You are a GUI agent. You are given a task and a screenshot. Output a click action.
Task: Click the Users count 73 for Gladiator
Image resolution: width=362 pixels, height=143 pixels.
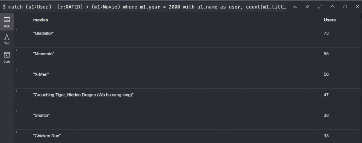326,33
